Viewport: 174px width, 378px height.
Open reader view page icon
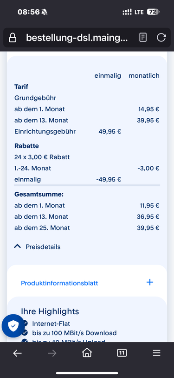pyautogui.click(x=143, y=38)
